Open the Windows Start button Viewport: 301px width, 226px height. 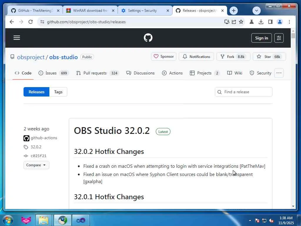click(x=8, y=220)
